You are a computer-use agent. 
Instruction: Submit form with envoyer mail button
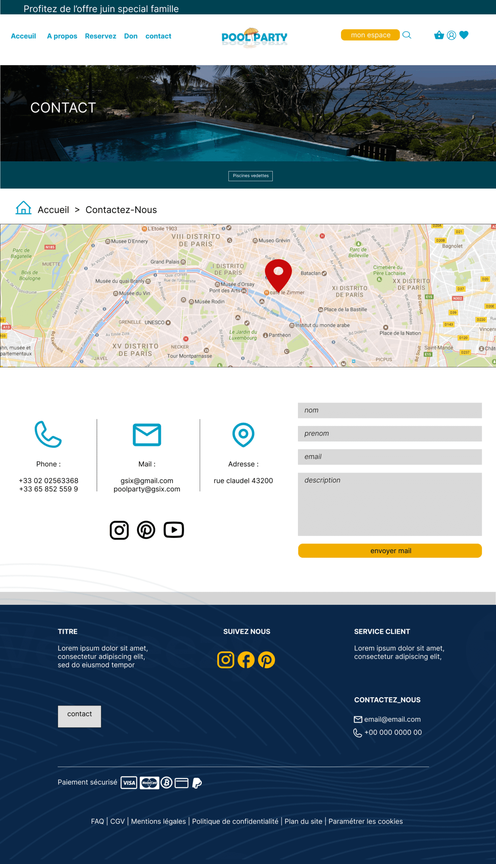point(390,551)
